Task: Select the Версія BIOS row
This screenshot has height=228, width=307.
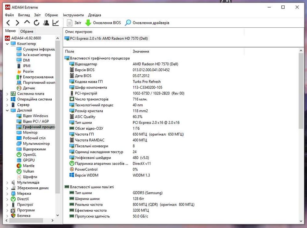Action: click(x=120, y=70)
